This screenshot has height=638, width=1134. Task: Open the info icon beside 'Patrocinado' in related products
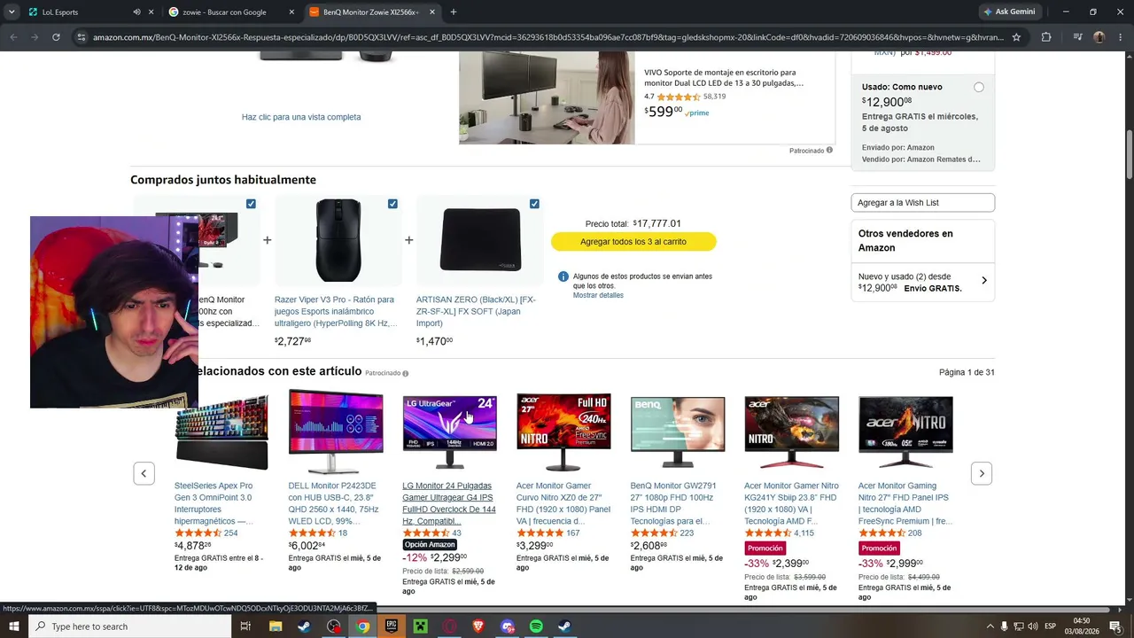tap(406, 373)
